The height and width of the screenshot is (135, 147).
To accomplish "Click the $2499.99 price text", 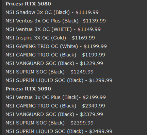I will tap(101, 131).
